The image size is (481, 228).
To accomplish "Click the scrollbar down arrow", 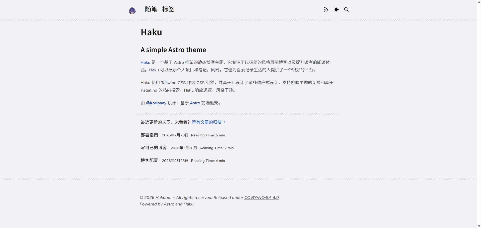I will coord(479,226).
